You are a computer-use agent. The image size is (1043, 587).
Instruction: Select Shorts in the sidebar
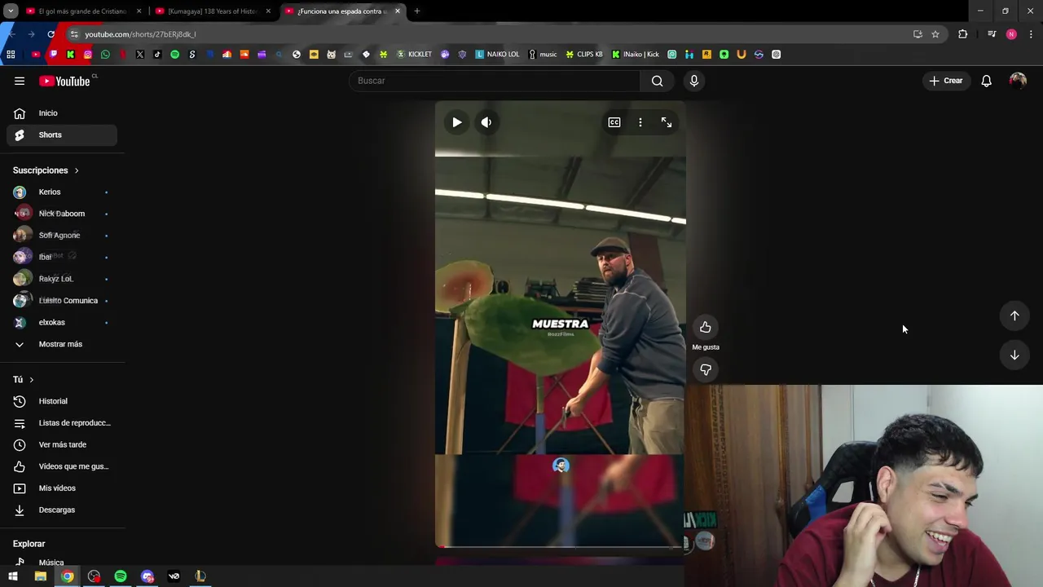click(62, 135)
